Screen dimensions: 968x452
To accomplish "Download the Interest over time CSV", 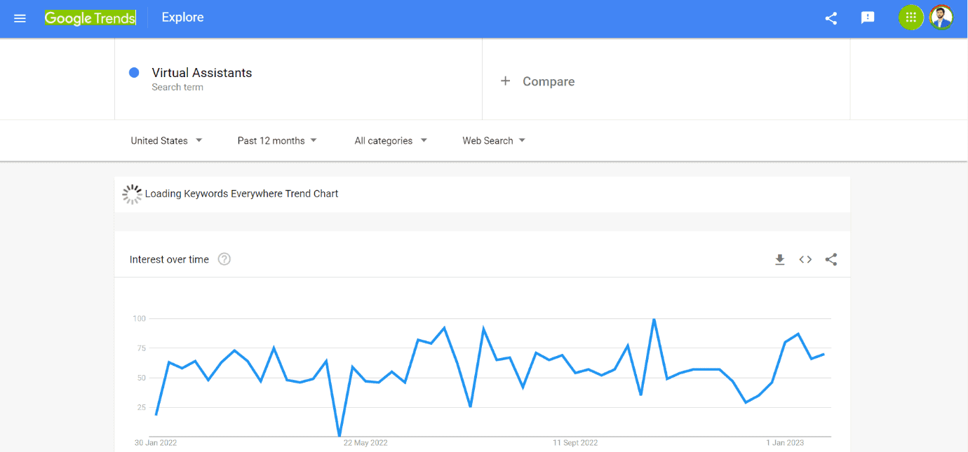I will point(779,260).
